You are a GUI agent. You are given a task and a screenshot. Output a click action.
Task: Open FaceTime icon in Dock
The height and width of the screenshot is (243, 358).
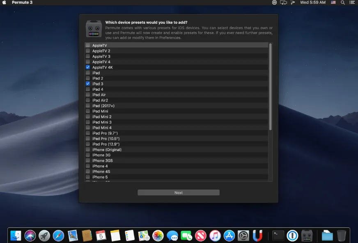pyautogui.click(x=186, y=236)
